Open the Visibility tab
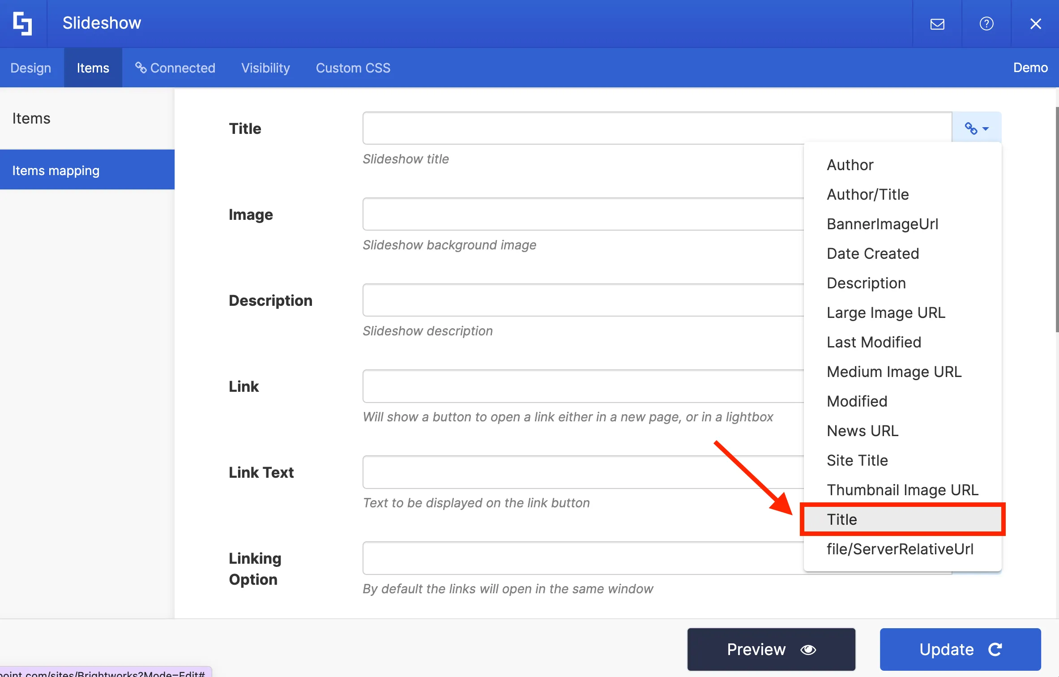 [266, 68]
